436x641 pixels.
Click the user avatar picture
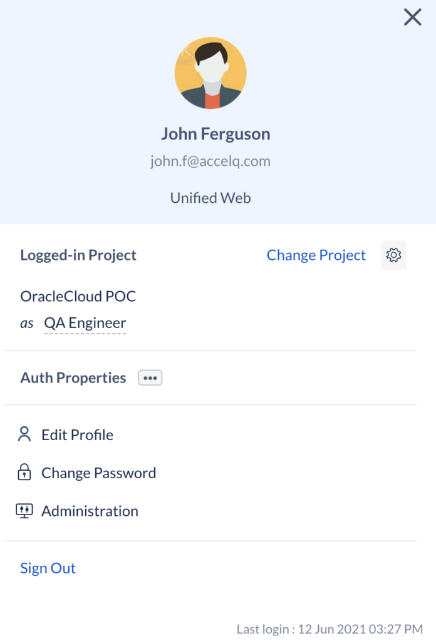[x=210, y=73]
